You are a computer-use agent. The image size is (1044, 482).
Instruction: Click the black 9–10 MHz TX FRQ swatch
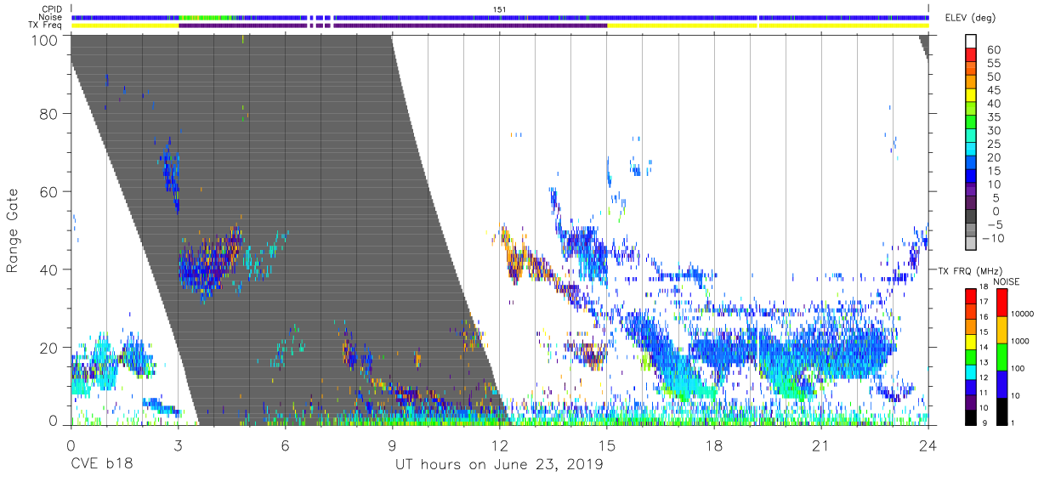971,416
